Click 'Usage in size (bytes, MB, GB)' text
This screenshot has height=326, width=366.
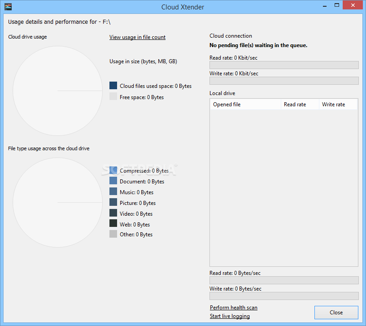pyautogui.click(x=143, y=61)
